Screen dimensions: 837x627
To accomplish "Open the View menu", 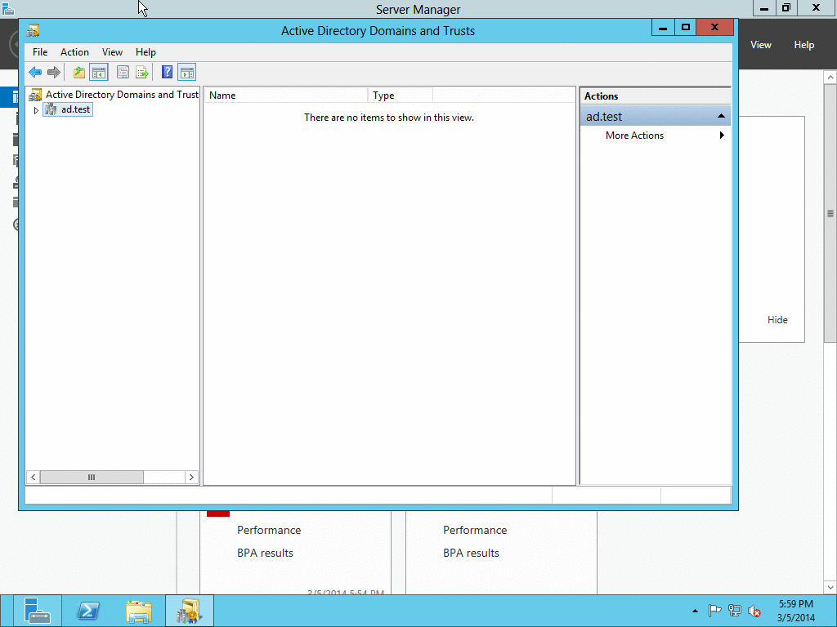I will pyautogui.click(x=112, y=51).
